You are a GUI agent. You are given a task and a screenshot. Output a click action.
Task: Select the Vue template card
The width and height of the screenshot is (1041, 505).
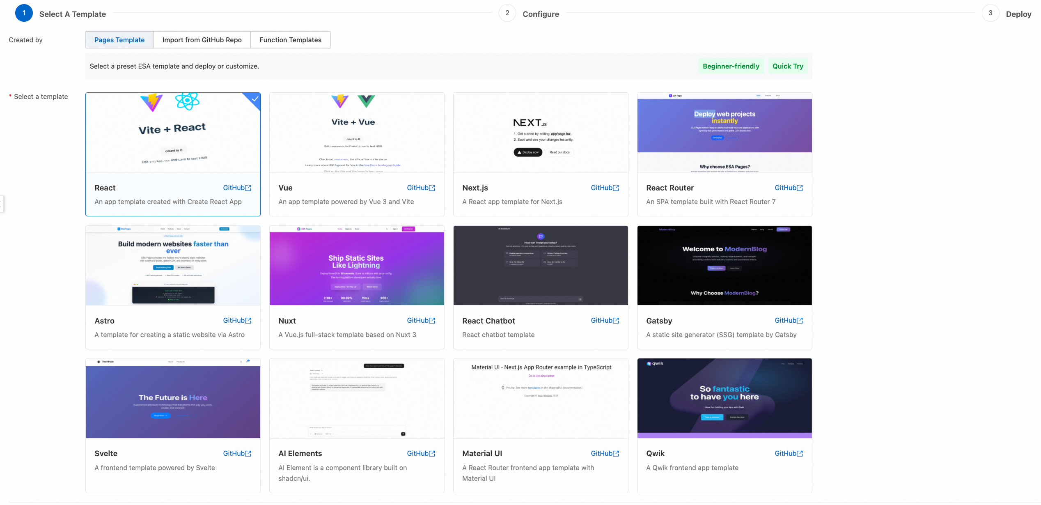click(356, 154)
